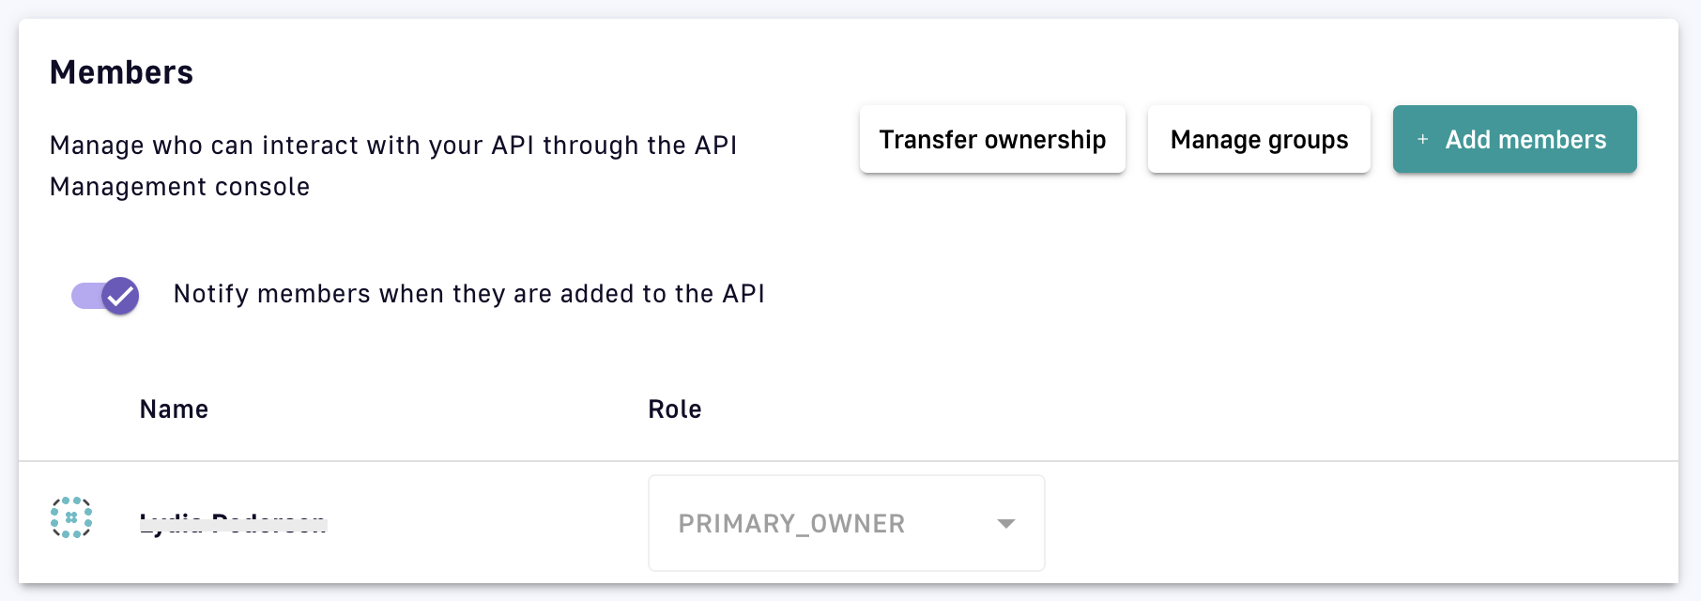
Task: Click the Role column header
Action: [x=675, y=409]
